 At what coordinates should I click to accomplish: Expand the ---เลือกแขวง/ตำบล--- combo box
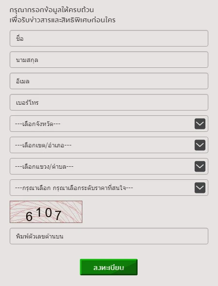click(x=109, y=166)
